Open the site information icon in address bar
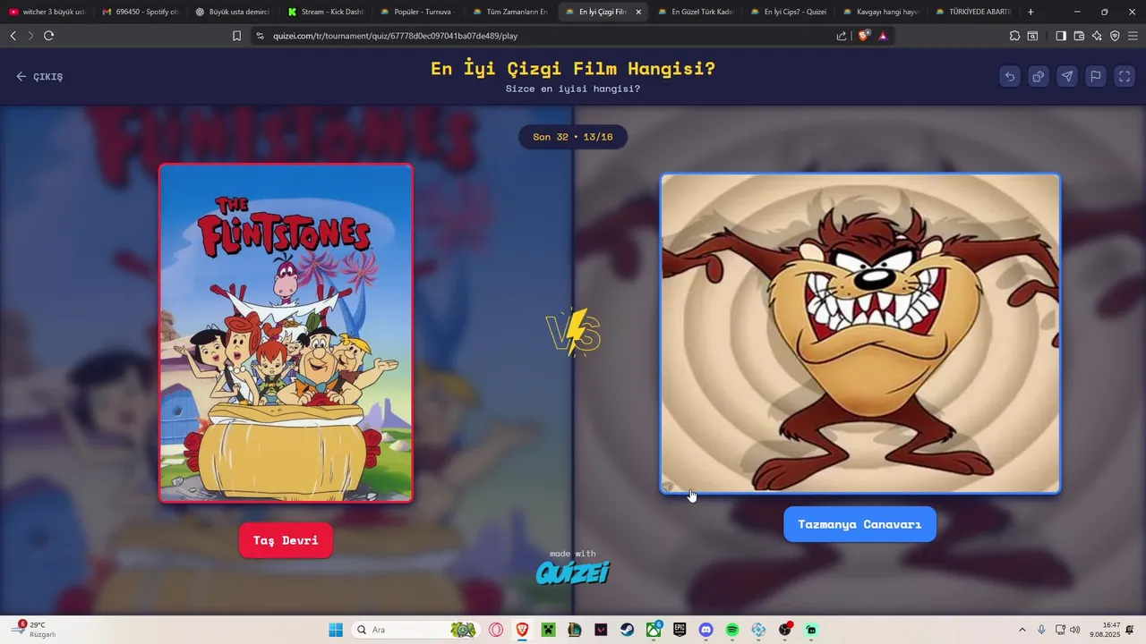 [260, 36]
